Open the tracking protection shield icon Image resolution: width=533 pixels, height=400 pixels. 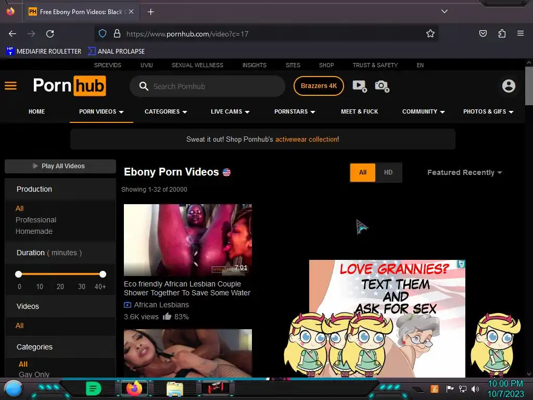click(x=103, y=33)
